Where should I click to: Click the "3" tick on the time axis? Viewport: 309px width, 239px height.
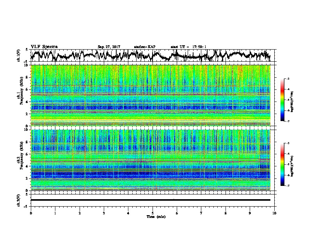(x=104, y=213)
